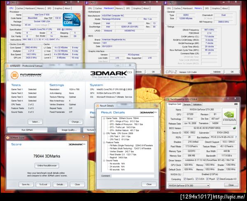
Task: Collapse the Feature Tests tree node
Action: [x=104, y=142]
